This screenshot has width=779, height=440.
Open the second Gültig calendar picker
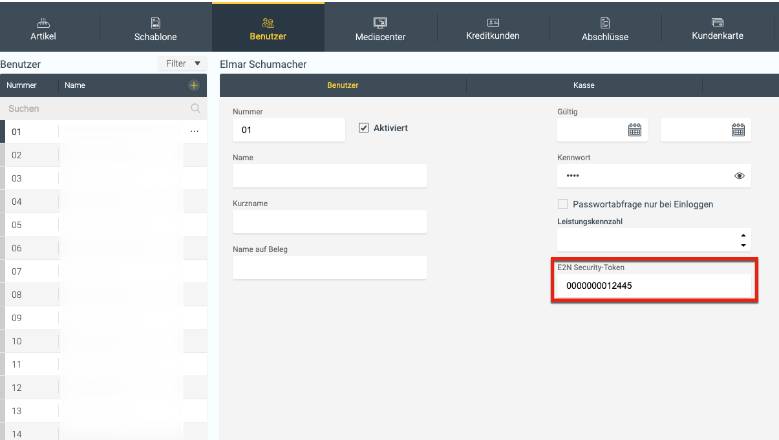click(x=738, y=130)
